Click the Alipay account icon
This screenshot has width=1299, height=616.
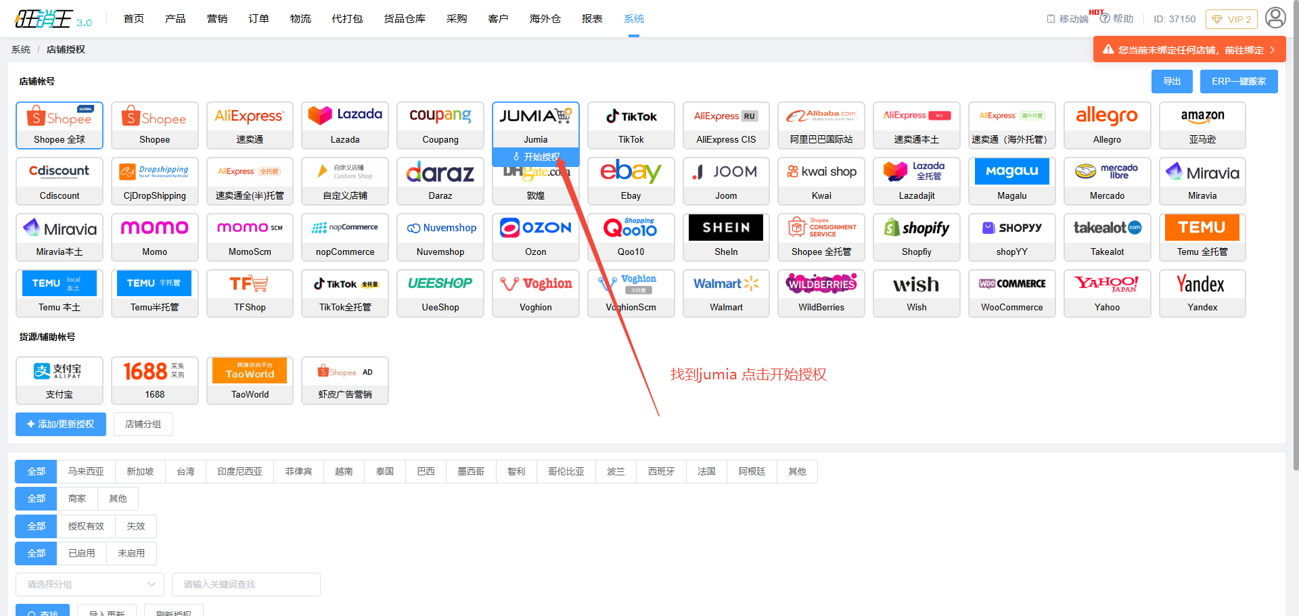click(x=60, y=380)
